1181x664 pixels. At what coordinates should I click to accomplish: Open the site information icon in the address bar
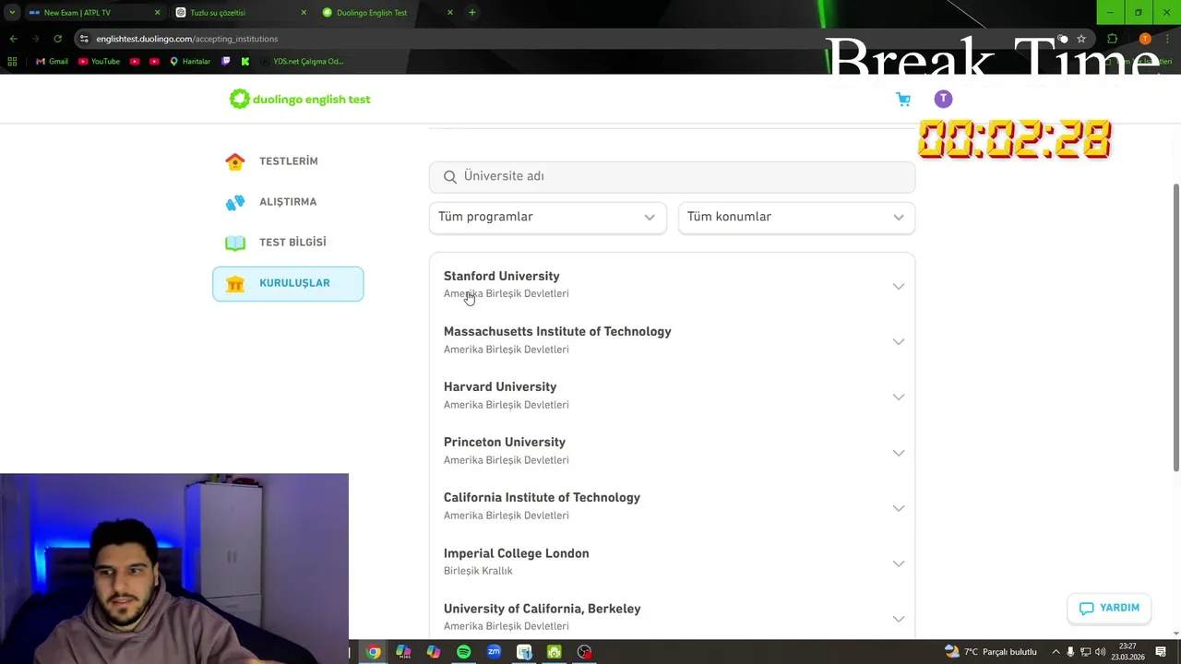pyautogui.click(x=84, y=39)
